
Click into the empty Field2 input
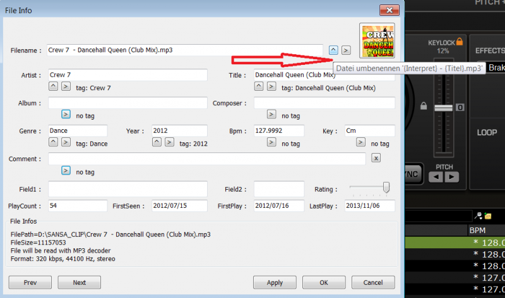[279, 189]
